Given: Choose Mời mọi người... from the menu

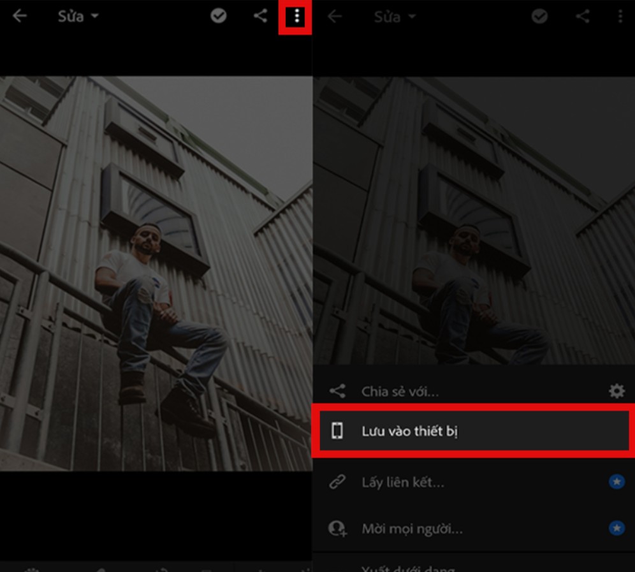Looking at the screenshot, I should (412, 528).
